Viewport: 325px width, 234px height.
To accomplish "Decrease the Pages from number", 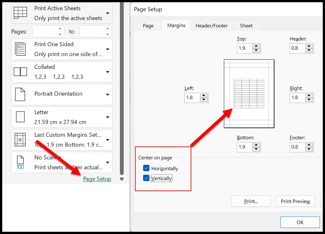I will point(60,34).
